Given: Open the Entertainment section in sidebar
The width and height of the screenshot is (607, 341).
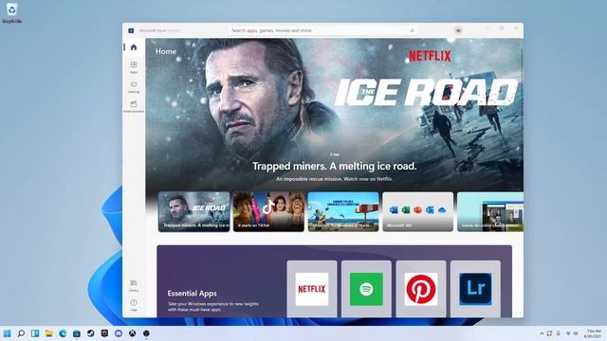Looking at the screenshot, I should pyautogui.click(x=134, y=106).
